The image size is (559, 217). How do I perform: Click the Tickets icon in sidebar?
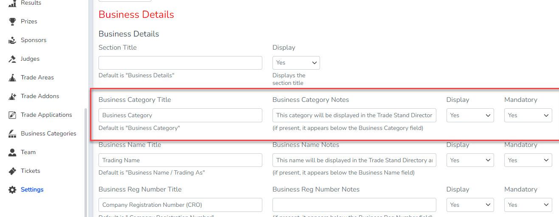(x=12, y=171)
